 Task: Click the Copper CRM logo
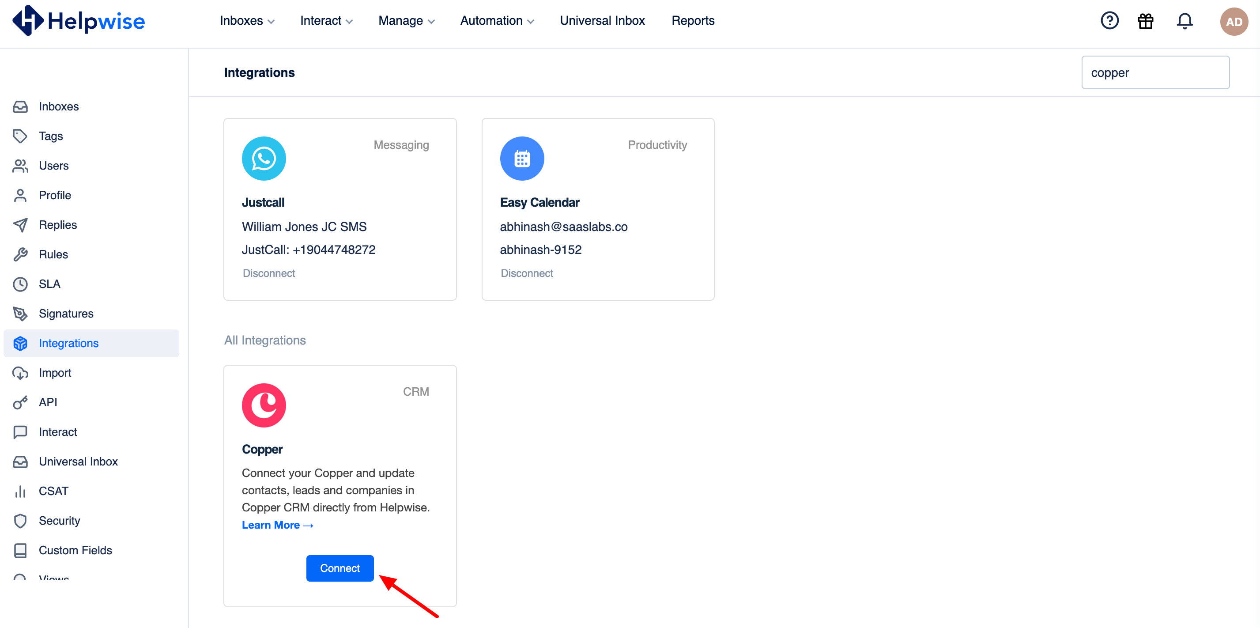264,405
